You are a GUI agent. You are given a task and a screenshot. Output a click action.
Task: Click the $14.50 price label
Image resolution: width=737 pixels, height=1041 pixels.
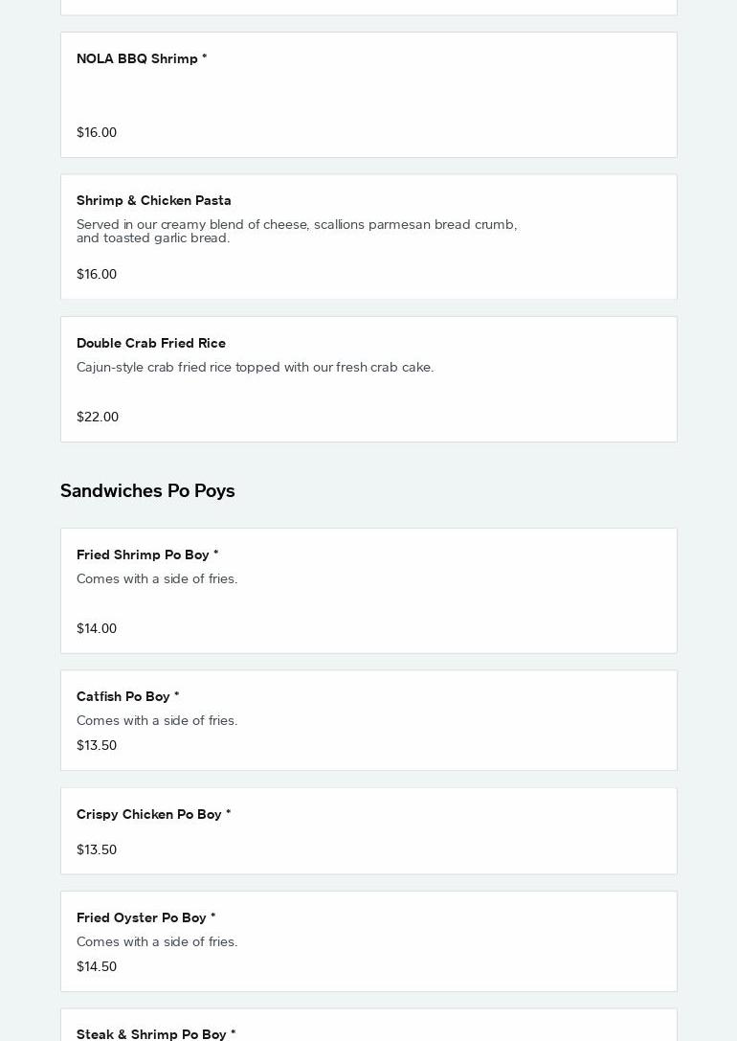97,966
